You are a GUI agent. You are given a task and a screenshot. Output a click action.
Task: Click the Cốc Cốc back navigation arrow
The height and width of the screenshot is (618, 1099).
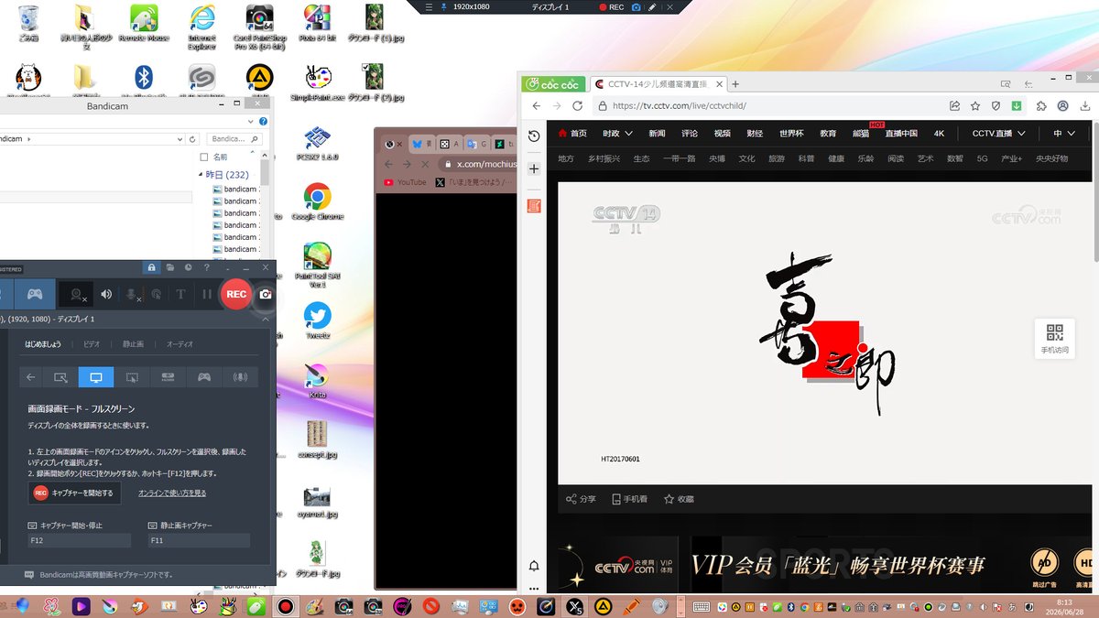coord(536,106)
